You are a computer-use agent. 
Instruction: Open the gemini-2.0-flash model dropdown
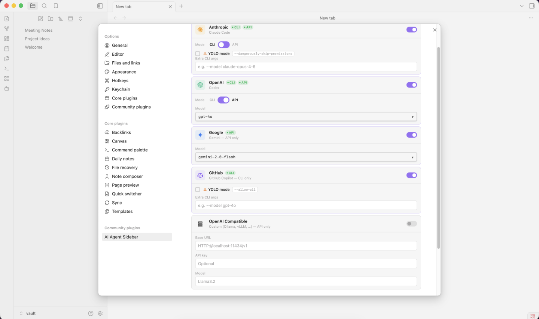412,157
